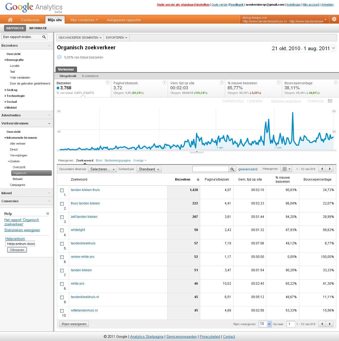
Task: Open the Exporteren dropdown
Action: tap(116, 38)
